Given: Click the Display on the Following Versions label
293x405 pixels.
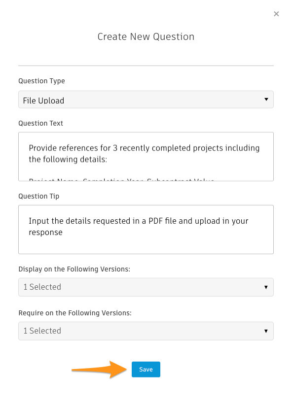Looking at the screenshot, I should 74,269.
